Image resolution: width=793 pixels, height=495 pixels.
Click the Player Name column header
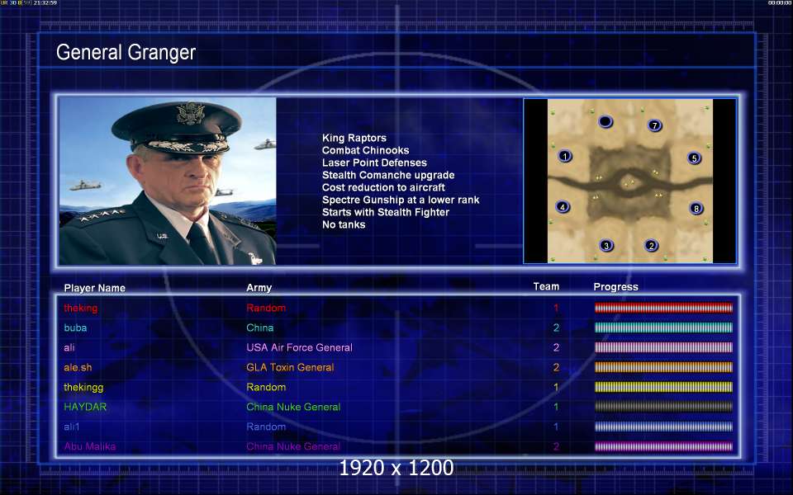(x=94, y=288)
